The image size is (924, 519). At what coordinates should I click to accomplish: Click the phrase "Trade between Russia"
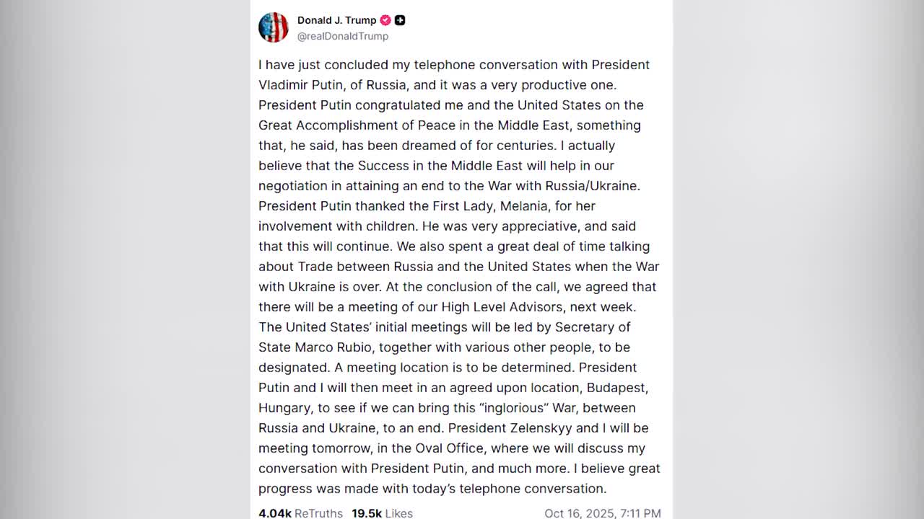(358, 267)
